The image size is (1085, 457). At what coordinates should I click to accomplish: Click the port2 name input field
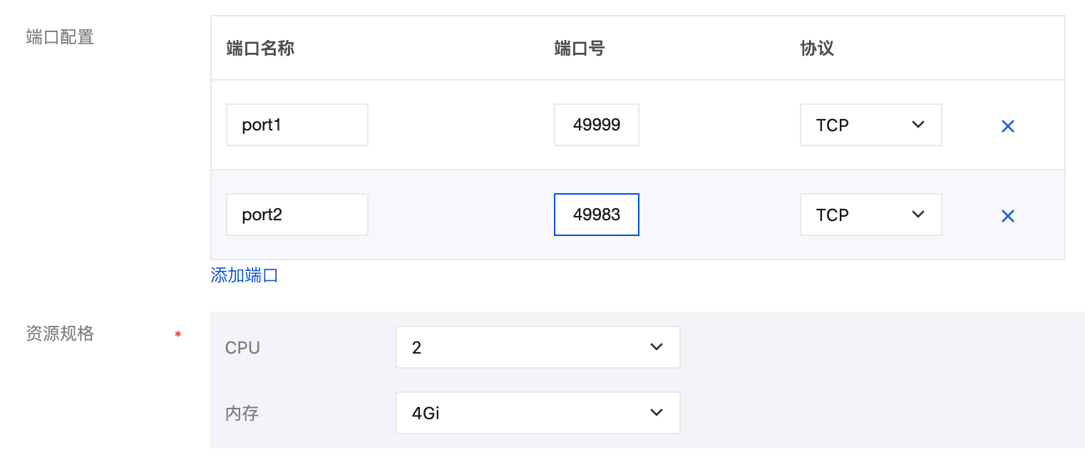pos(297,215)
